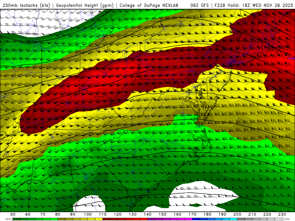Screen dimensions: 295x221
Task: Click the "Geopotential Height (gpm)" title text
Action: click(85, 5)
